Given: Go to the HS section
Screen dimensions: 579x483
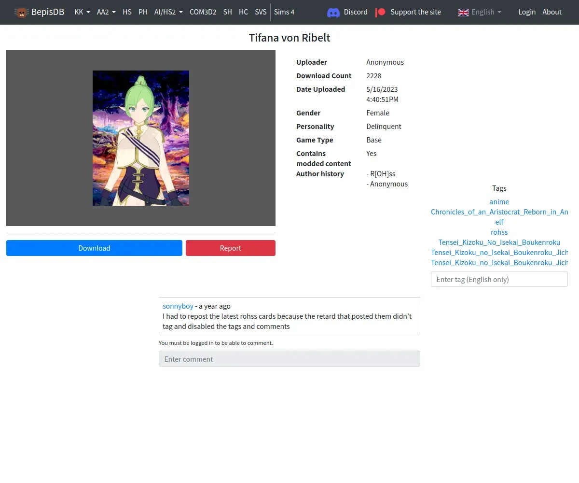Looking at the screenshot, I should (x=127, y=12).
